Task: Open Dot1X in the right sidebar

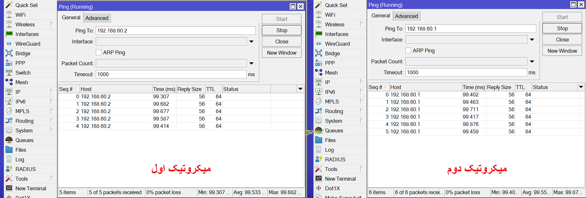Action: pos(332,188)
